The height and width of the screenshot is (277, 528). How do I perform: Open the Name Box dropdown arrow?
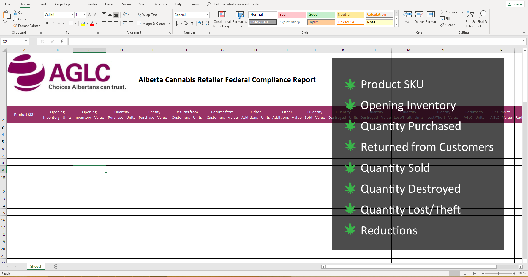tap(26, 41)
